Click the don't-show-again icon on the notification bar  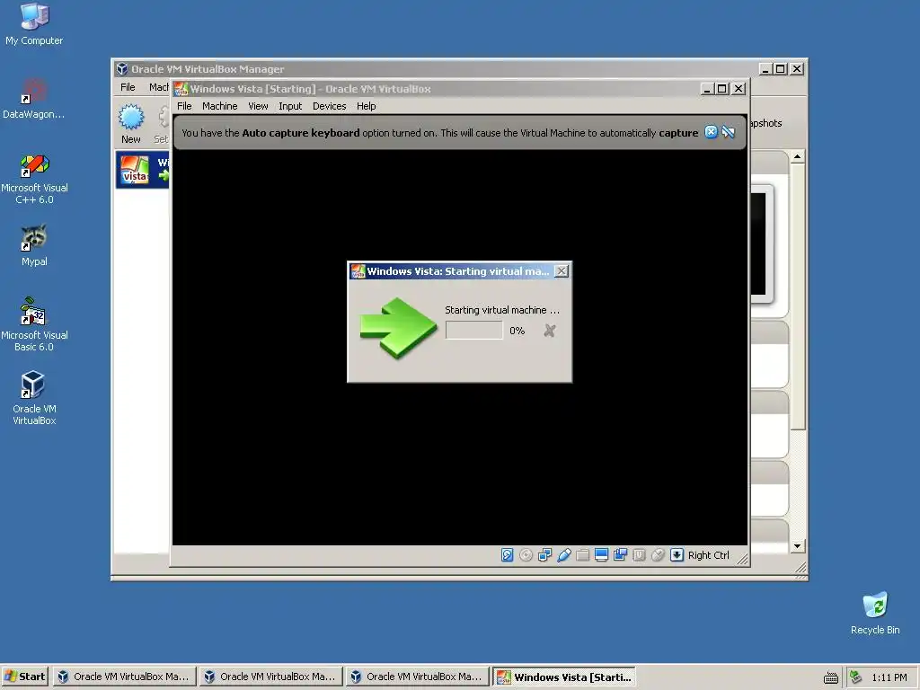point(728,132)
